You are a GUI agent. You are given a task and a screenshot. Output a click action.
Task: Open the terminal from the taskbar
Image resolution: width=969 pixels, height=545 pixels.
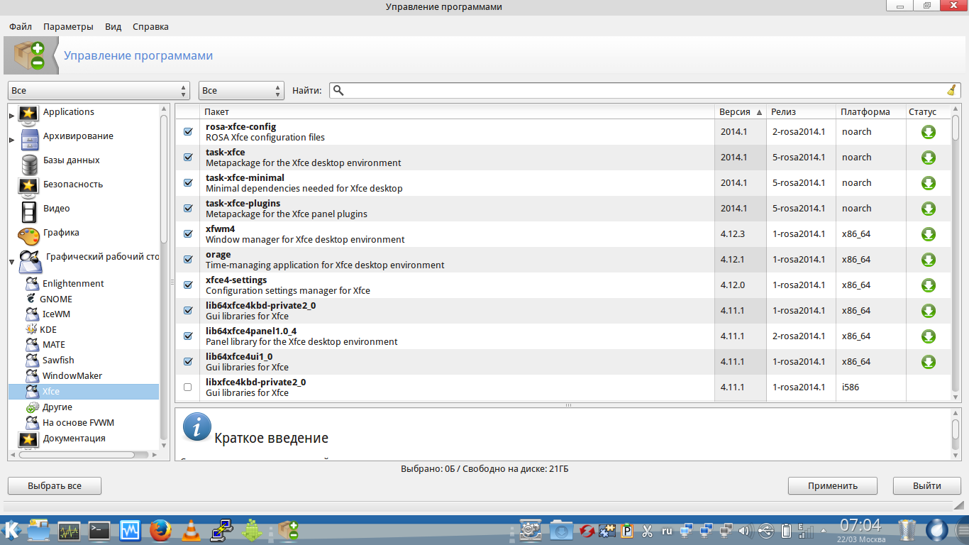(x=99, y=530)
